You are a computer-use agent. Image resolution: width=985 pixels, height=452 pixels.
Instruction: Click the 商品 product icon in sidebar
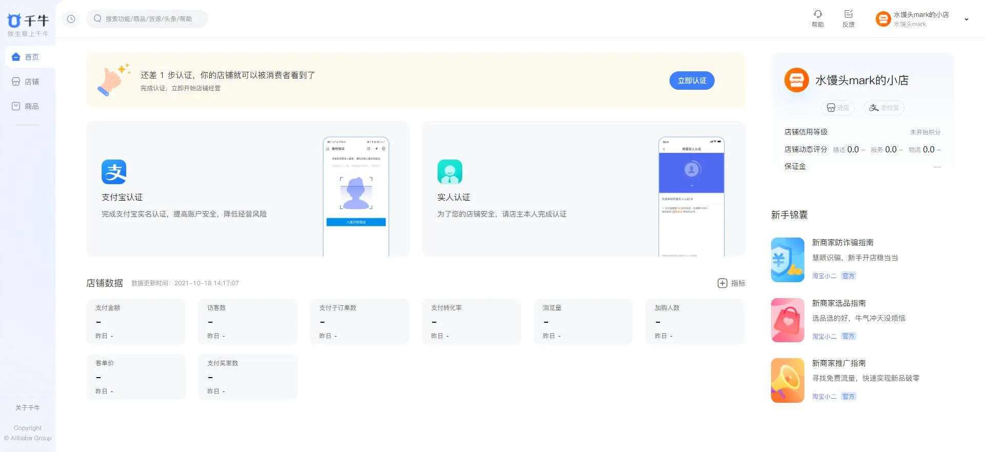16,106
